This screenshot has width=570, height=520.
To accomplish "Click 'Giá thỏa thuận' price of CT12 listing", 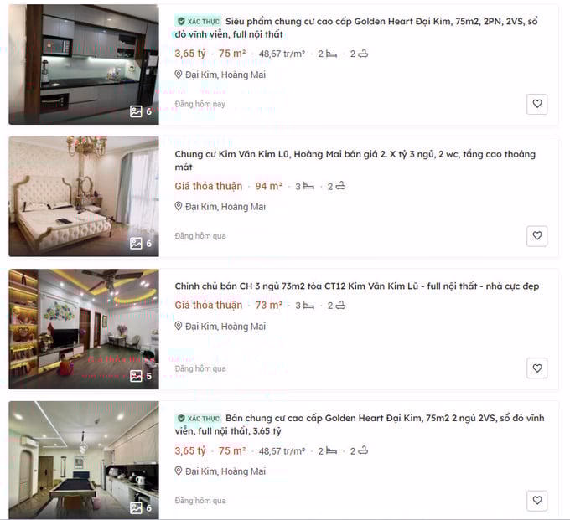I will click(208, 306).
